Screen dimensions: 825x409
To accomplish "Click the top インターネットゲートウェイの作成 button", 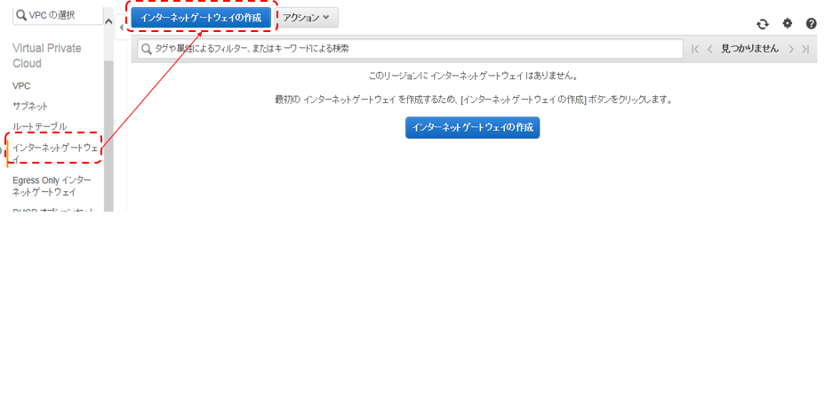I will point(201,18).
